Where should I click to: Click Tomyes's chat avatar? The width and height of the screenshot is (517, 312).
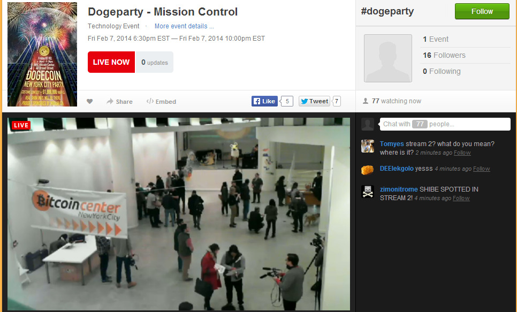pyautogui.click(x=368, y=146)
